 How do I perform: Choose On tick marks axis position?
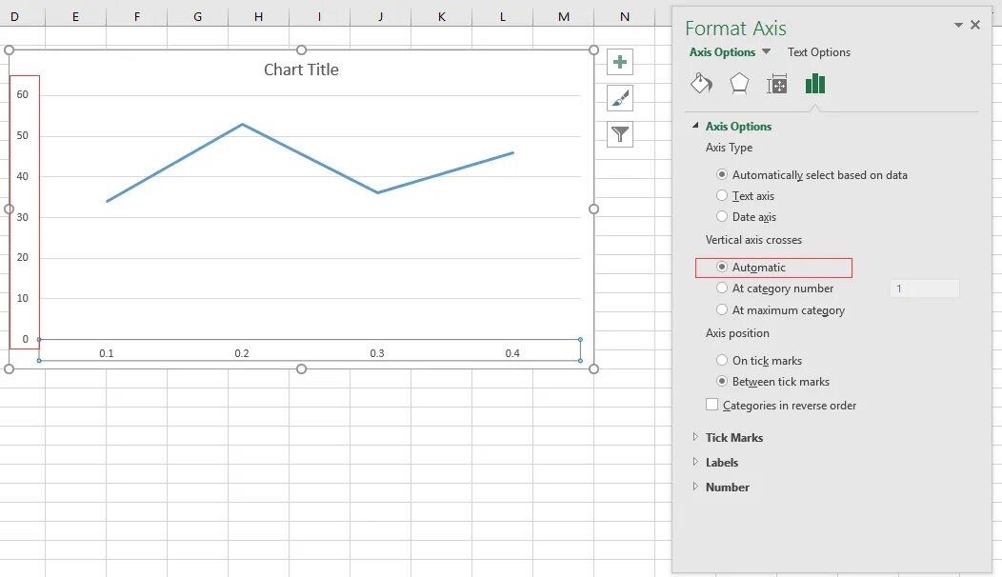point(758,360)
